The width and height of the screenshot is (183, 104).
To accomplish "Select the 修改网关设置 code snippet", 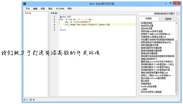I will tap(147, 26).
